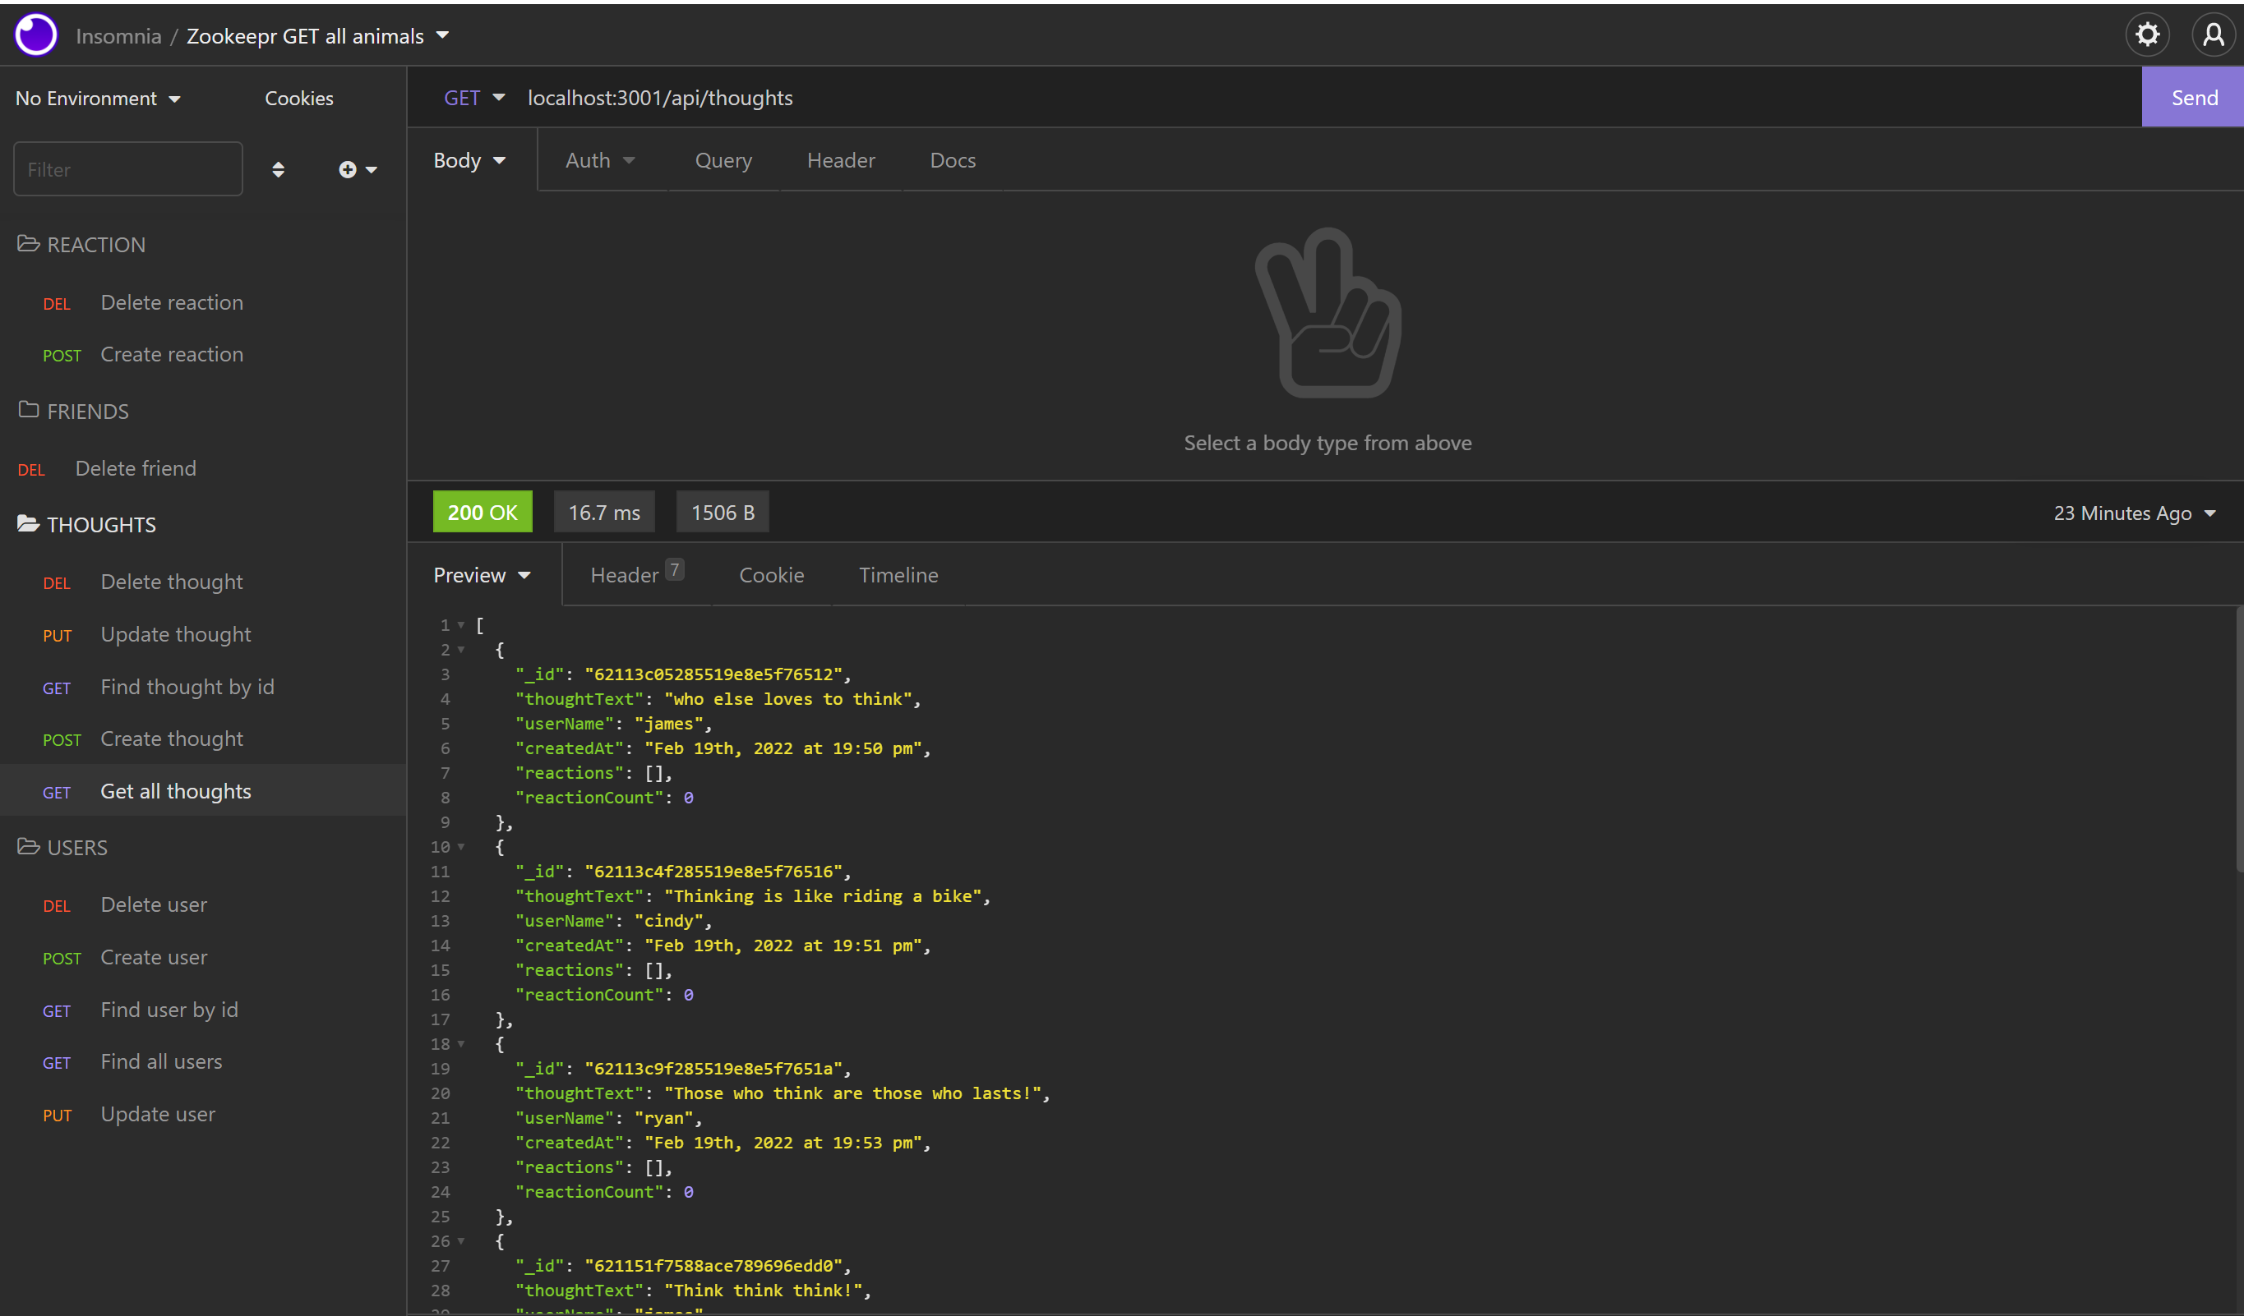Open the response Cookie tab

click(771, 575)
